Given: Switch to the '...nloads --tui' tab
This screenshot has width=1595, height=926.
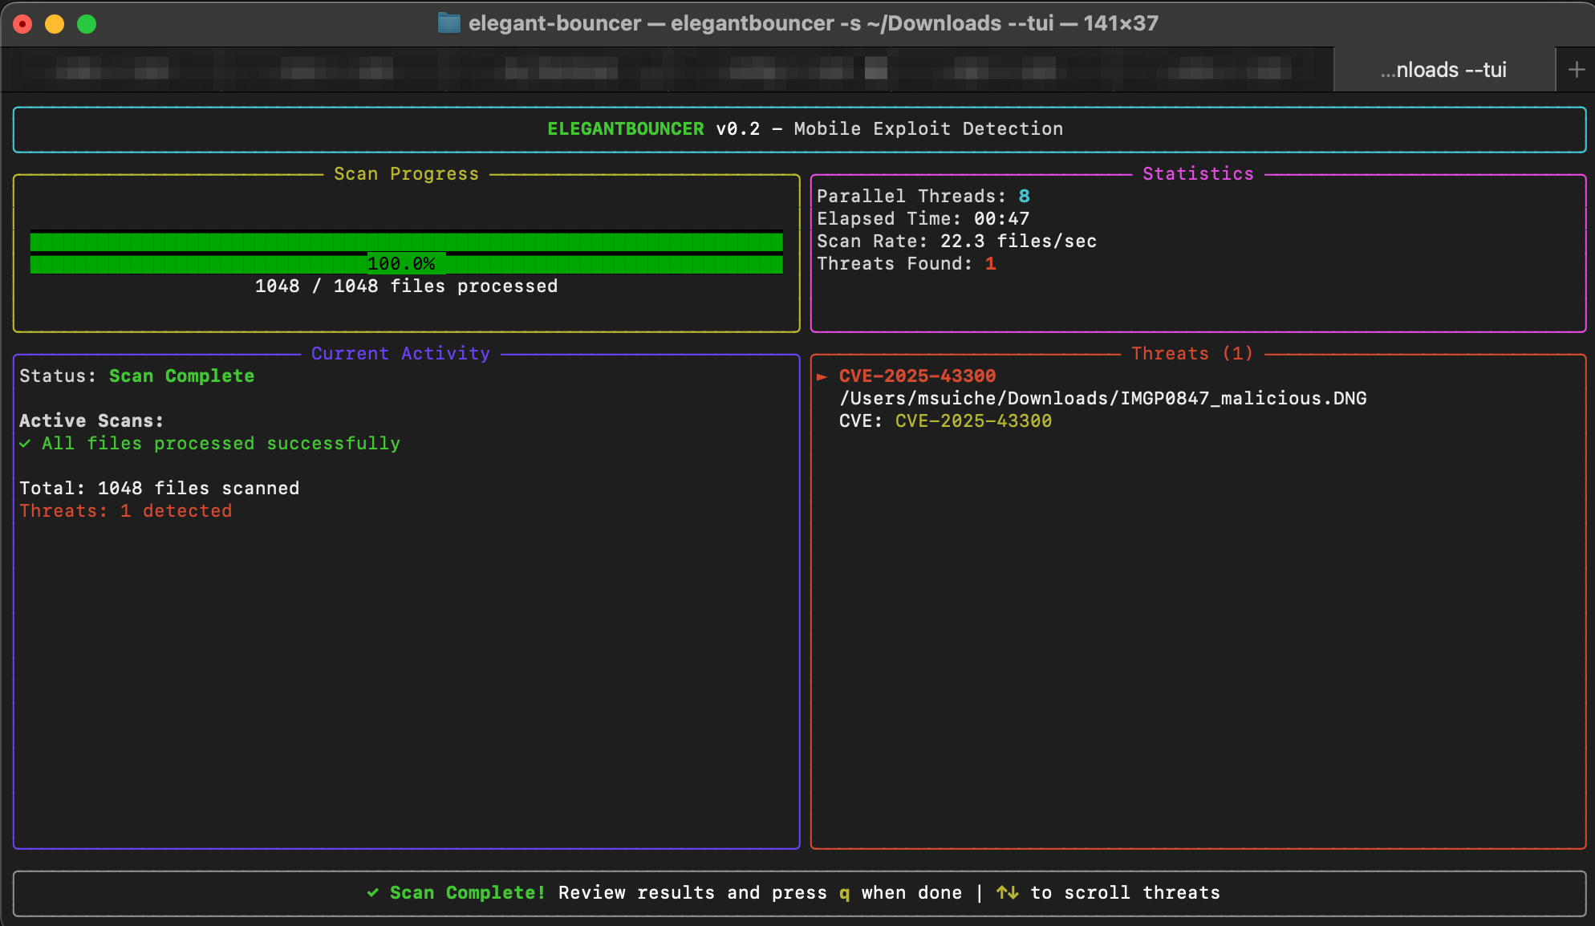Looking at the screenshot, I should [1443, 69].
